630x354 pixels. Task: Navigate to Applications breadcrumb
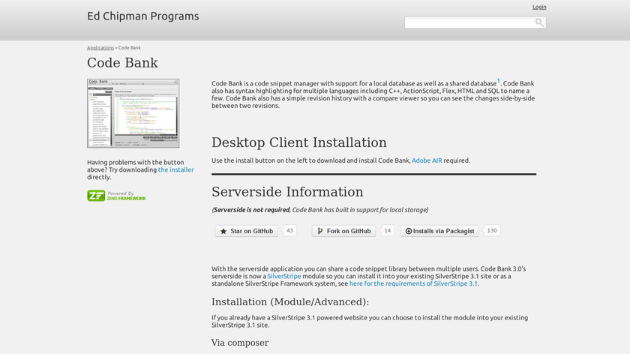(x=100, y=47)
